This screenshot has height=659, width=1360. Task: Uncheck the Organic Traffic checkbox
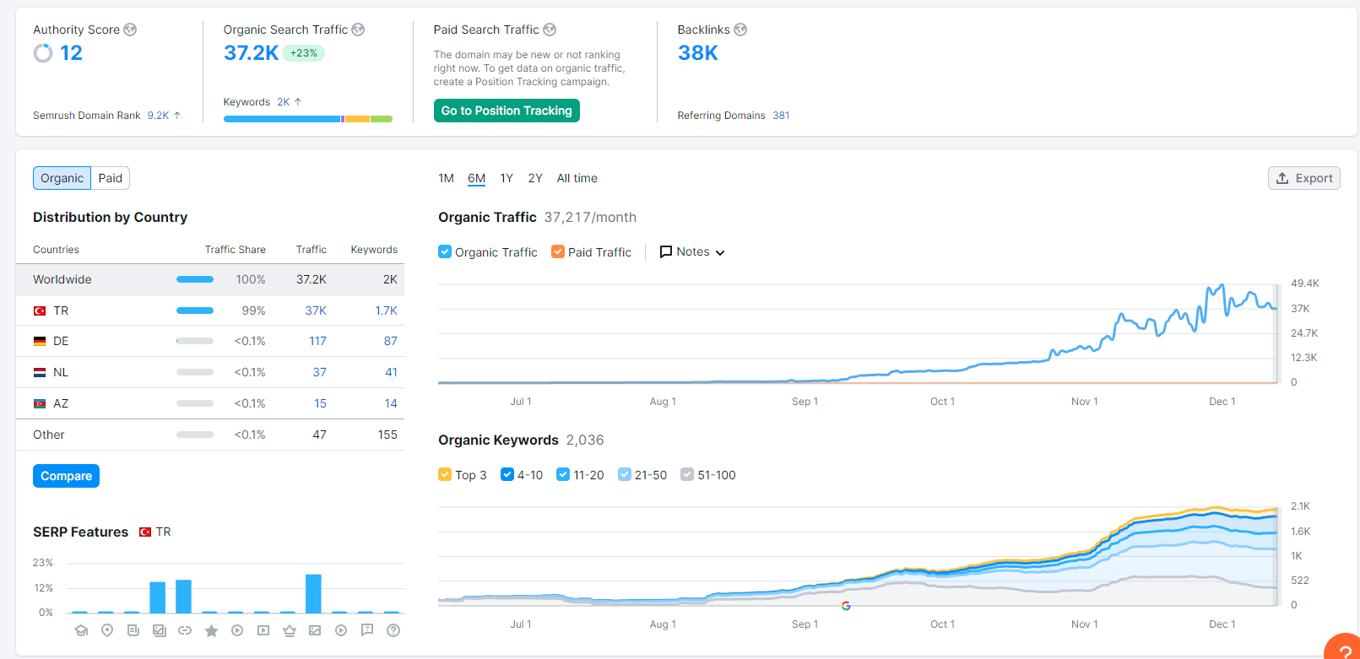(x=445, y=251)
